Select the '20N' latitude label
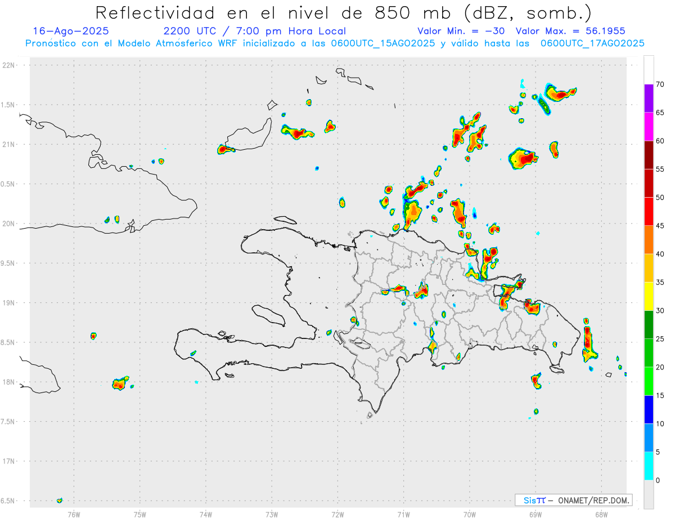This screenshot has width=675, height=522. point(10,224)
